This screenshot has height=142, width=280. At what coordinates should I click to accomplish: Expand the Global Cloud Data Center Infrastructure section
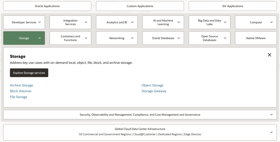pyautogui.click(x=140, y=132)
